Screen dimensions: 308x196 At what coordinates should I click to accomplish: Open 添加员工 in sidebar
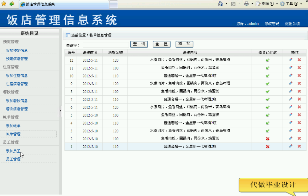(13, 151)
